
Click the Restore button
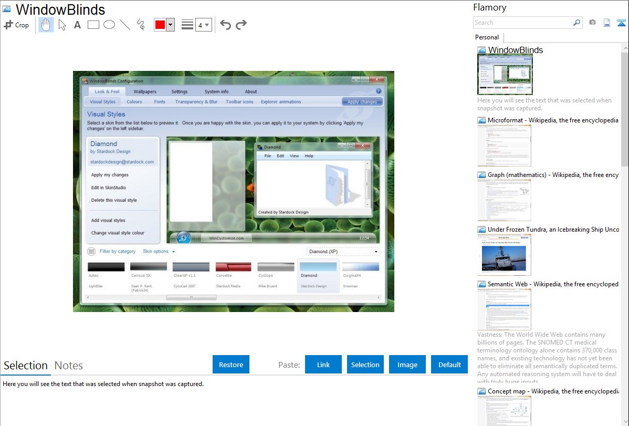click(x=231, y=365)
